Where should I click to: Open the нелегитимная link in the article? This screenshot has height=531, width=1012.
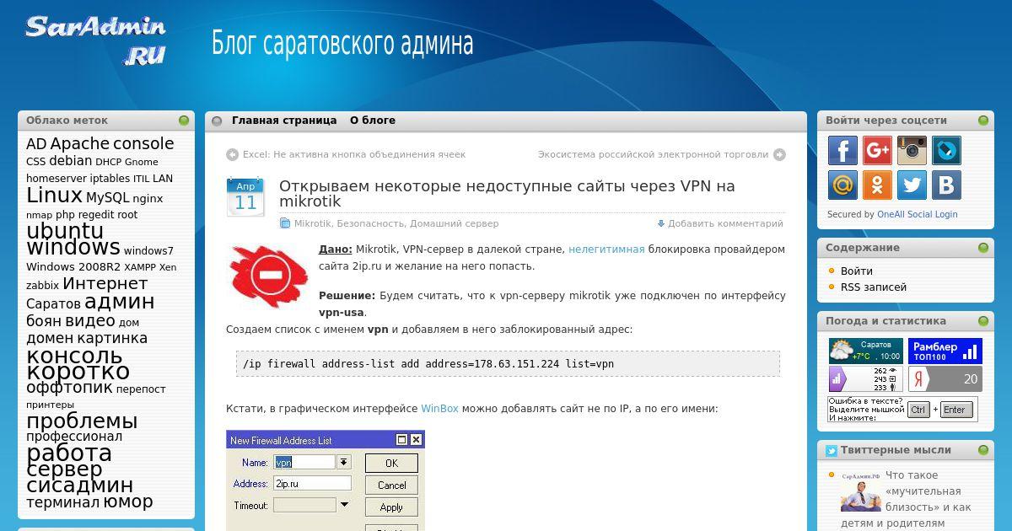click(606, 249)
